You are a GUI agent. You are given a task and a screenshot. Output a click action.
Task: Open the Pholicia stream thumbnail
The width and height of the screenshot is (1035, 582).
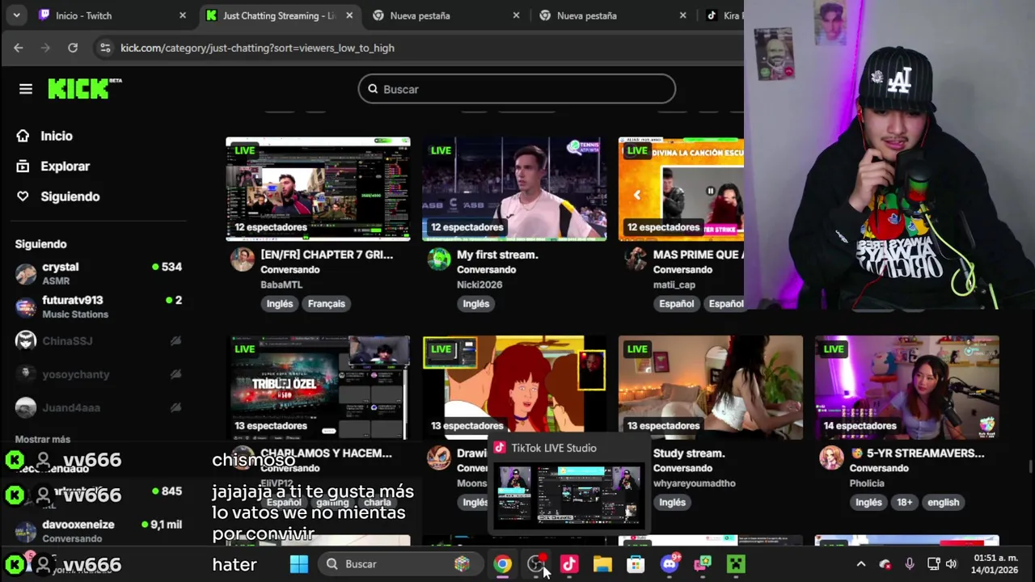(907, 388)
